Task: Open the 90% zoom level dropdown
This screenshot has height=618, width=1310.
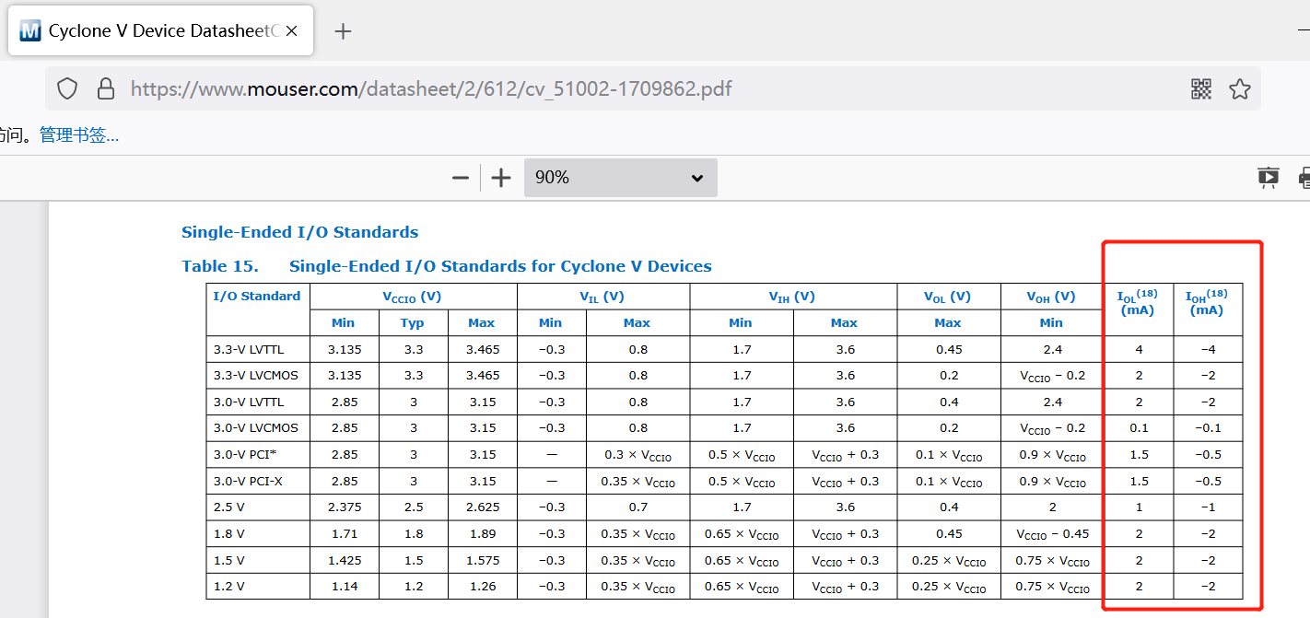Action: point(620,178)
